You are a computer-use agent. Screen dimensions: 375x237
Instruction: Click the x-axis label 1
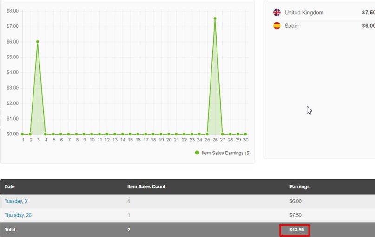[23, 140]
